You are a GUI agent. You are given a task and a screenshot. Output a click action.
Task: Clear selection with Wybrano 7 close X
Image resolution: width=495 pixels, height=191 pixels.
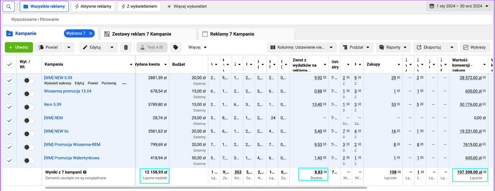91,33
